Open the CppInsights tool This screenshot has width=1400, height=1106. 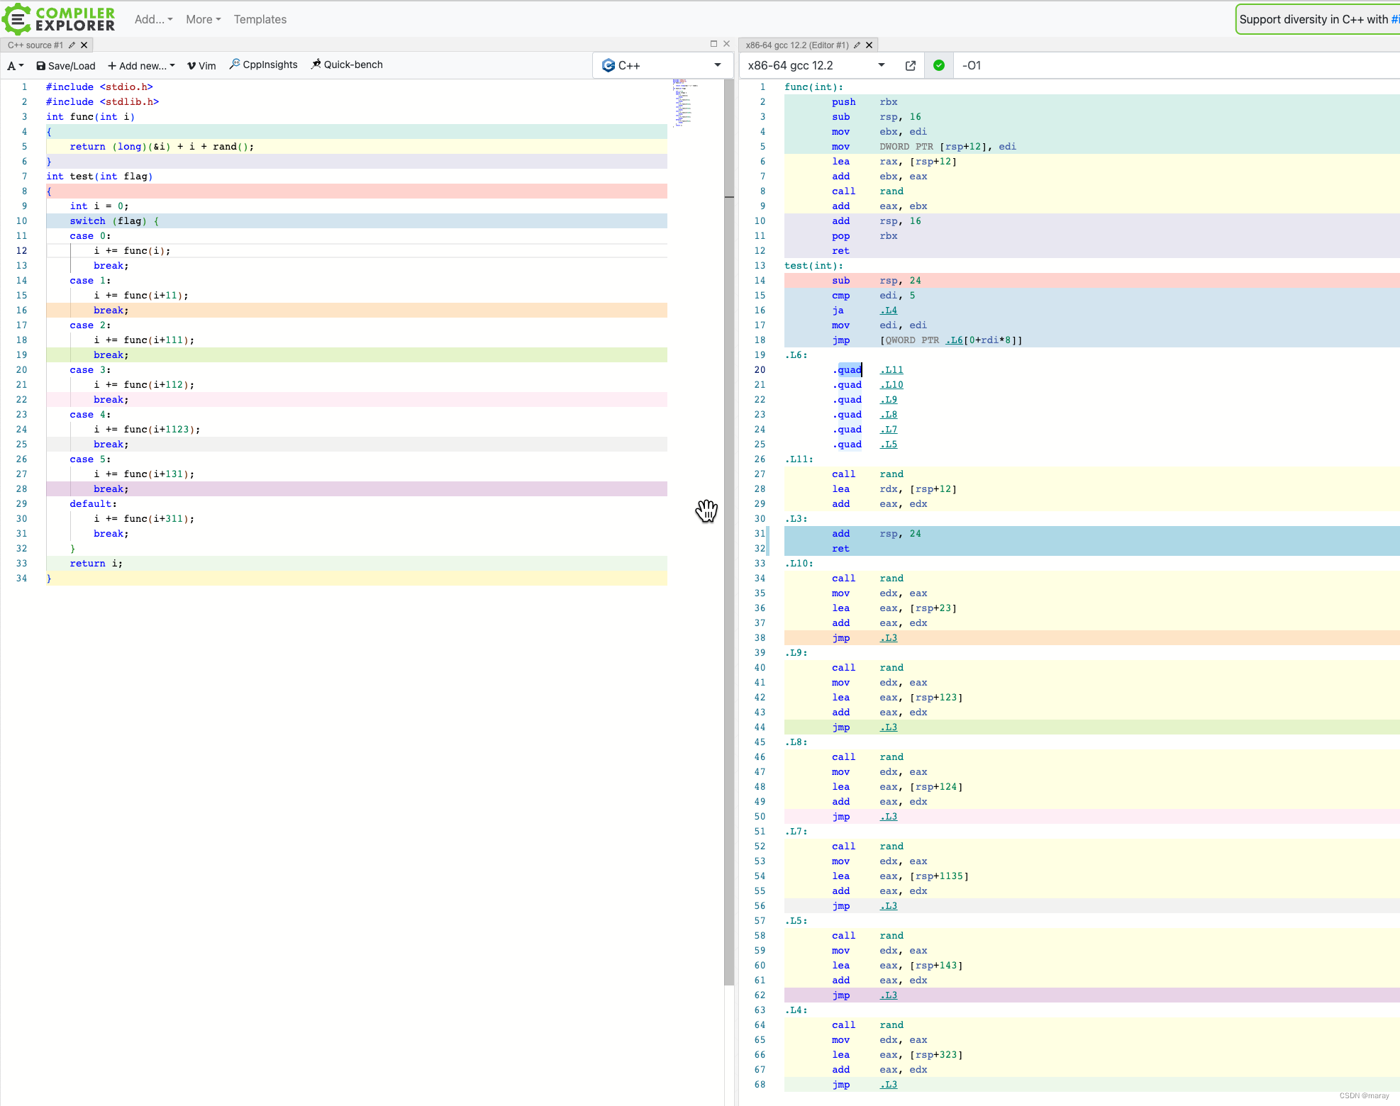[x=263, y=65]
